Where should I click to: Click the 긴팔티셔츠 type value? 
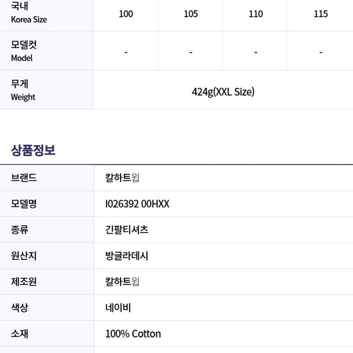tap(126, 230)
